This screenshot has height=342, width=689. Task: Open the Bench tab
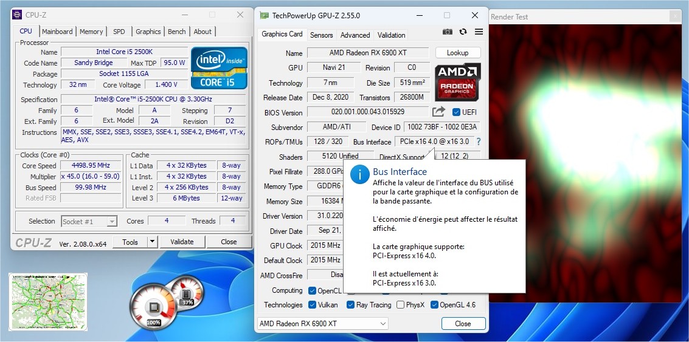176,32
